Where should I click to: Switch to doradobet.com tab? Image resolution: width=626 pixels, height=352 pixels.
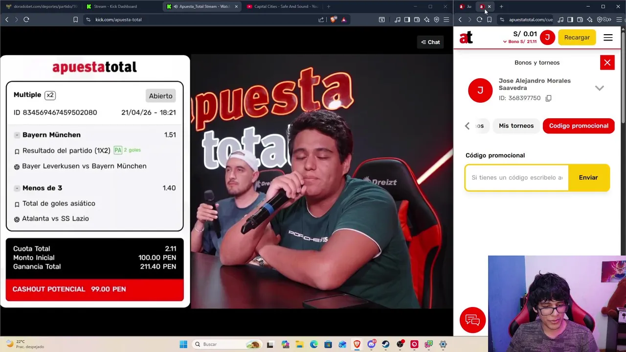click(x=42, y=6)
